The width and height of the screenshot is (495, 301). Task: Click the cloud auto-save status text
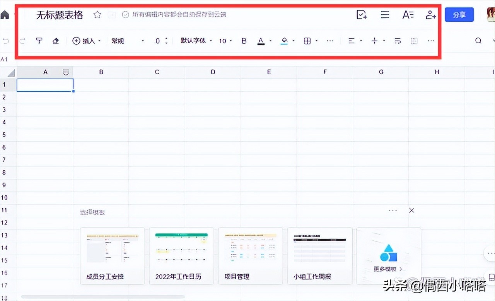click(x=179, y=15)
